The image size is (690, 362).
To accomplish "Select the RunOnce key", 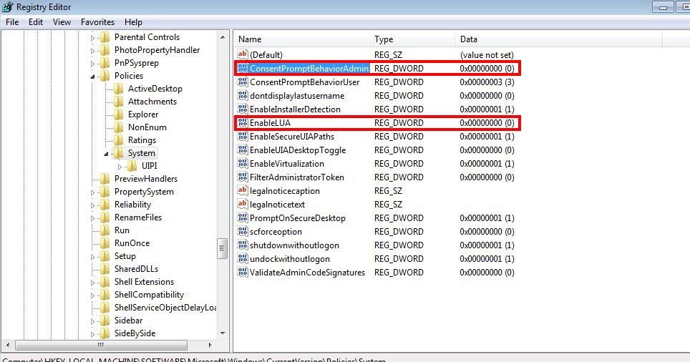I will 132,243.
